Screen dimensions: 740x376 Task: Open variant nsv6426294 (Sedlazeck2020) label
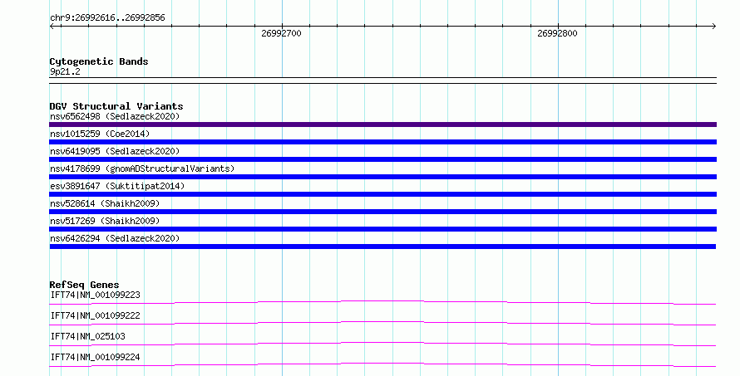pyautogui.click(x=115, y=238)
